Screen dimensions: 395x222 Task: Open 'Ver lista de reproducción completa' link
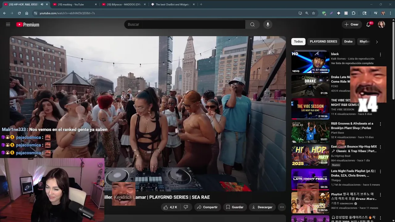click(352, 63)
